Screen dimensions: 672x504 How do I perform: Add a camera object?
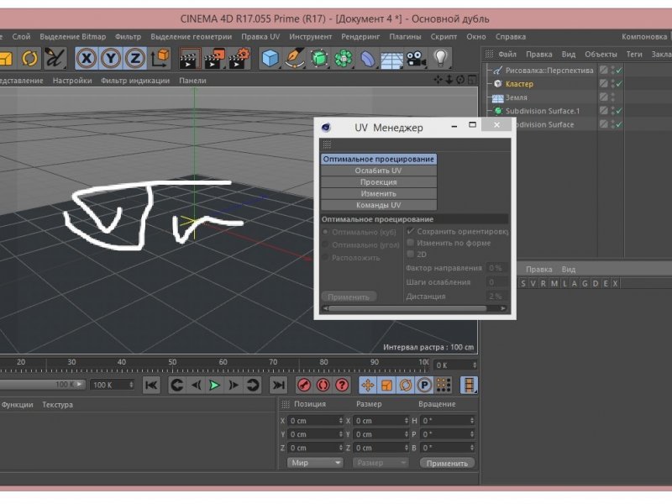point(416,58)
